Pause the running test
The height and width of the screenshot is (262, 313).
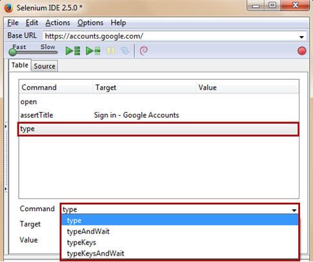110,51
